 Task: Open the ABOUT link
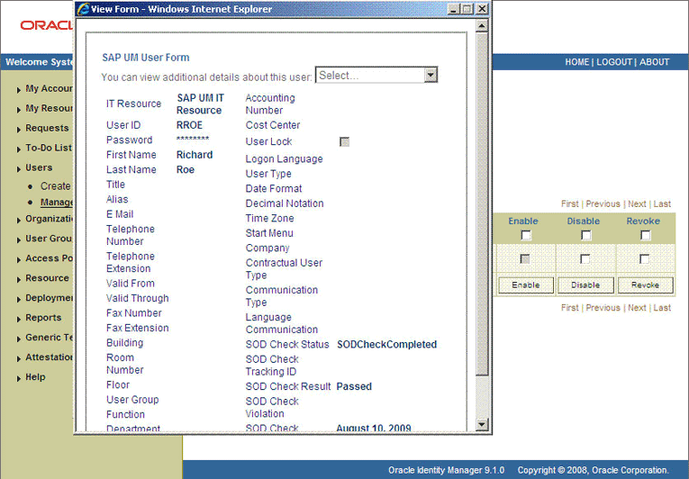click(x=654, y=62)
